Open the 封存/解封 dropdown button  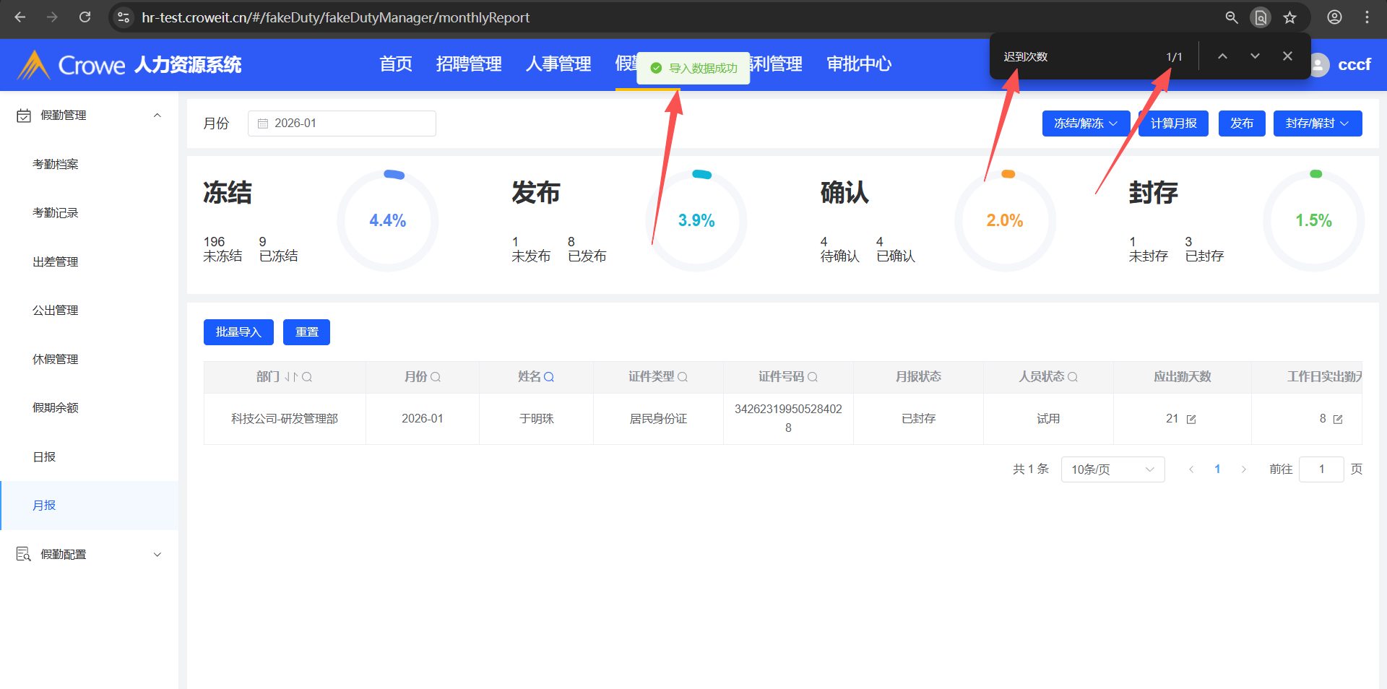point(1318,123)
